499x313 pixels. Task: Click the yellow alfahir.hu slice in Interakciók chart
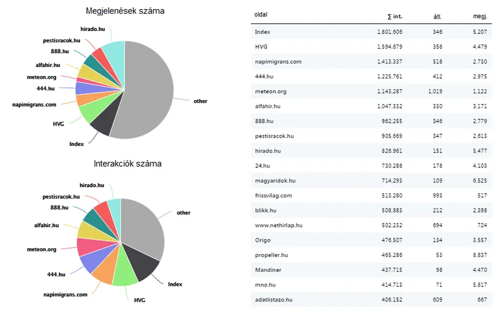pyautogui.click(x=89, y=231)
